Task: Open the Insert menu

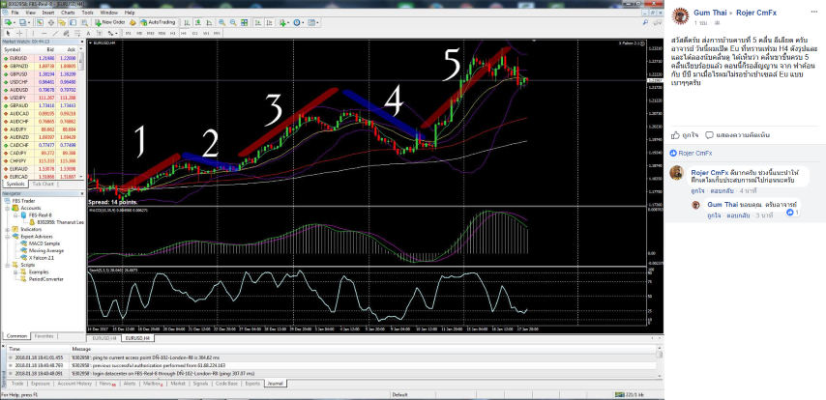Action: pyautogui.click(x=48, y=13)
